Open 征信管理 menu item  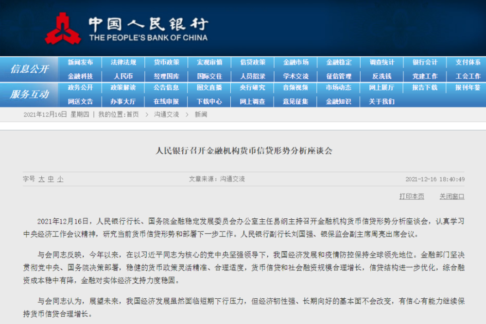coord(339,76)
